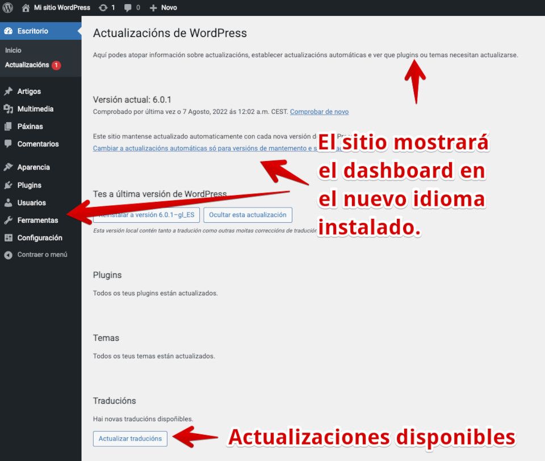Click the Ferramentas wrench icon

tap(9, 220)
